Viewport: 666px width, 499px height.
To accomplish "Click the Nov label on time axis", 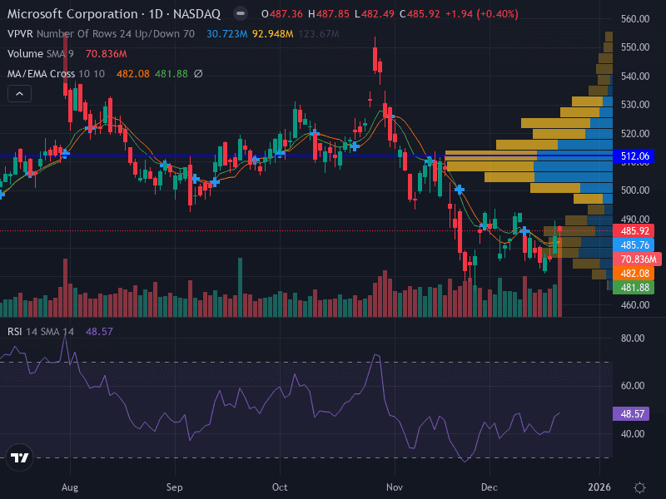I will [394, 487].
